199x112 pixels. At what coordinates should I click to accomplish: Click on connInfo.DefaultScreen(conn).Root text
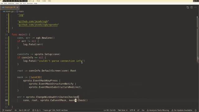[x=53, y=71]
